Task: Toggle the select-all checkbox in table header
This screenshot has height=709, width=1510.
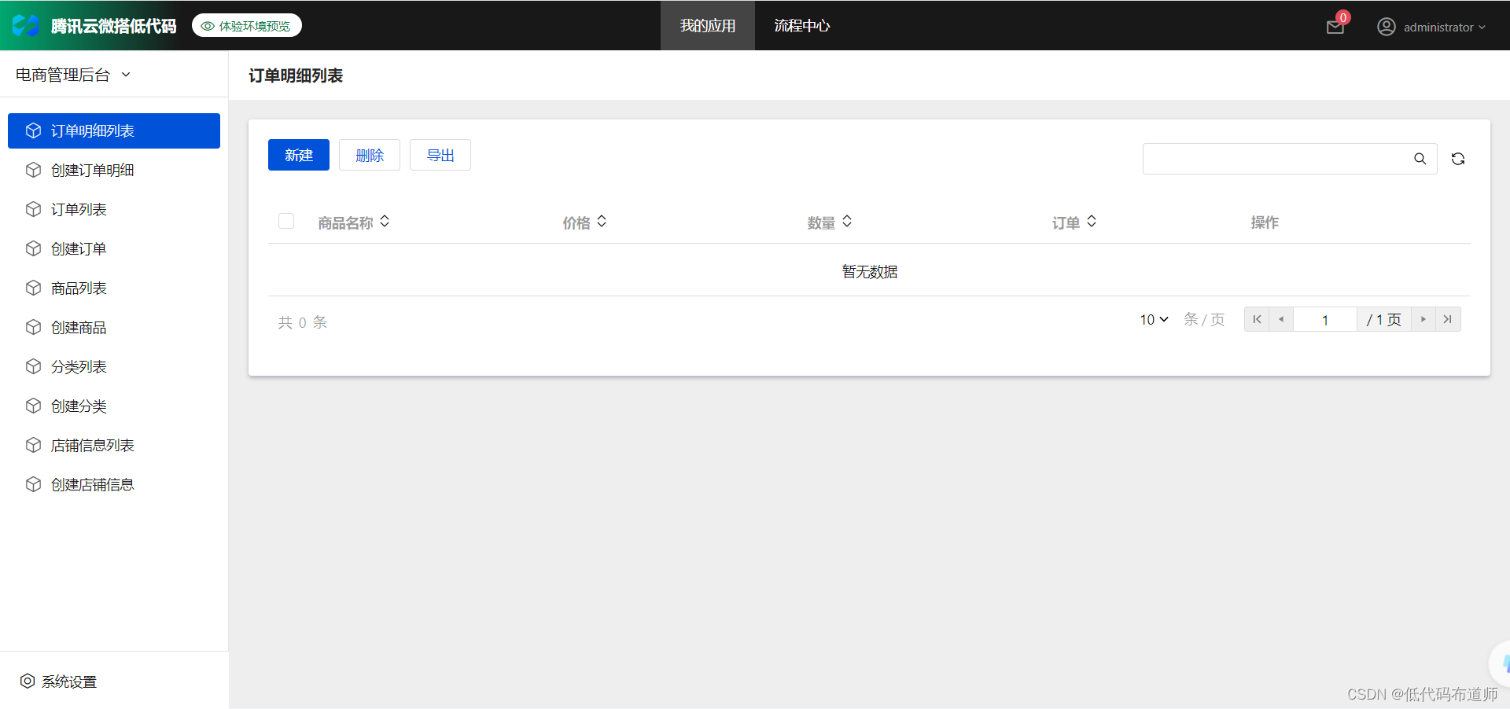Action: [x=286, y=221]
